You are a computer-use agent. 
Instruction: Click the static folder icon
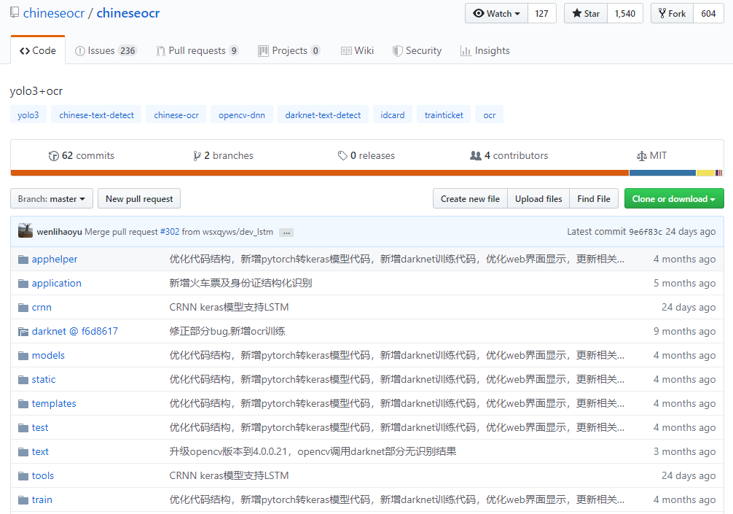pos(23,380)
